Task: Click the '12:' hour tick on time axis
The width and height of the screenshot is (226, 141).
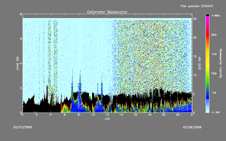Action: tap(107, 115)
